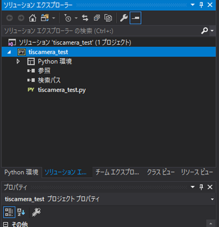219x227 pixels.
Task: Open the dropdown arrow beside the switch views icon
Action: pos(54,18)
